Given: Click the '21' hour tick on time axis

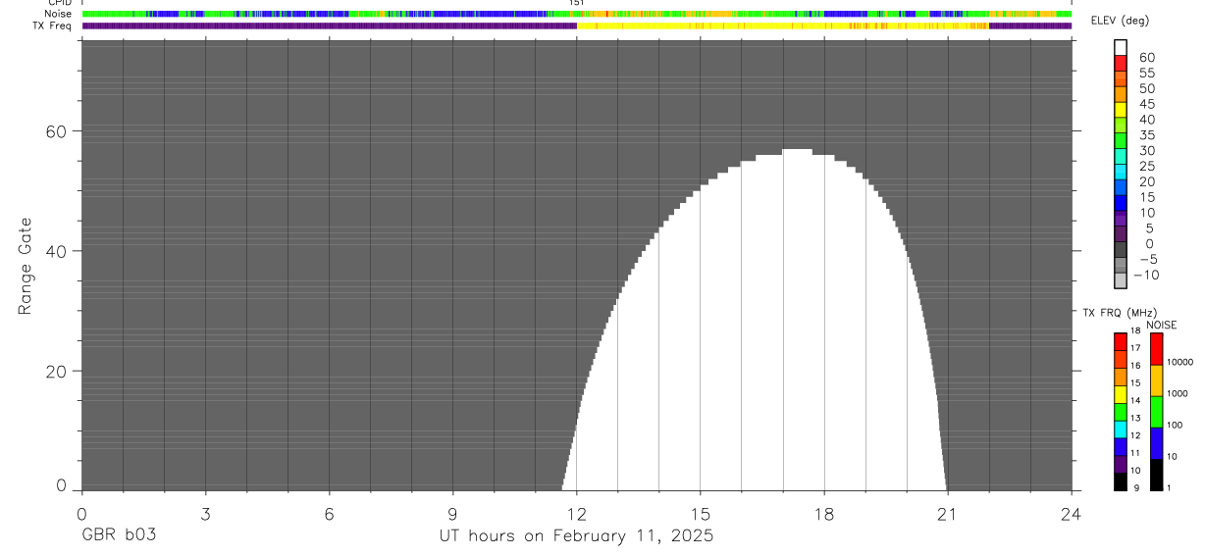Looking at the screenshot, I should click(x=948, y=513).
